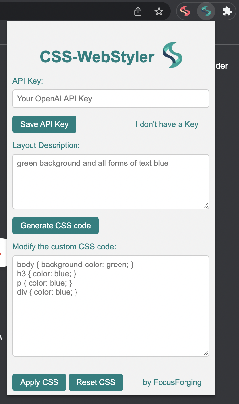
Task: Apply the custom CSS
Action: coord(39,382)
